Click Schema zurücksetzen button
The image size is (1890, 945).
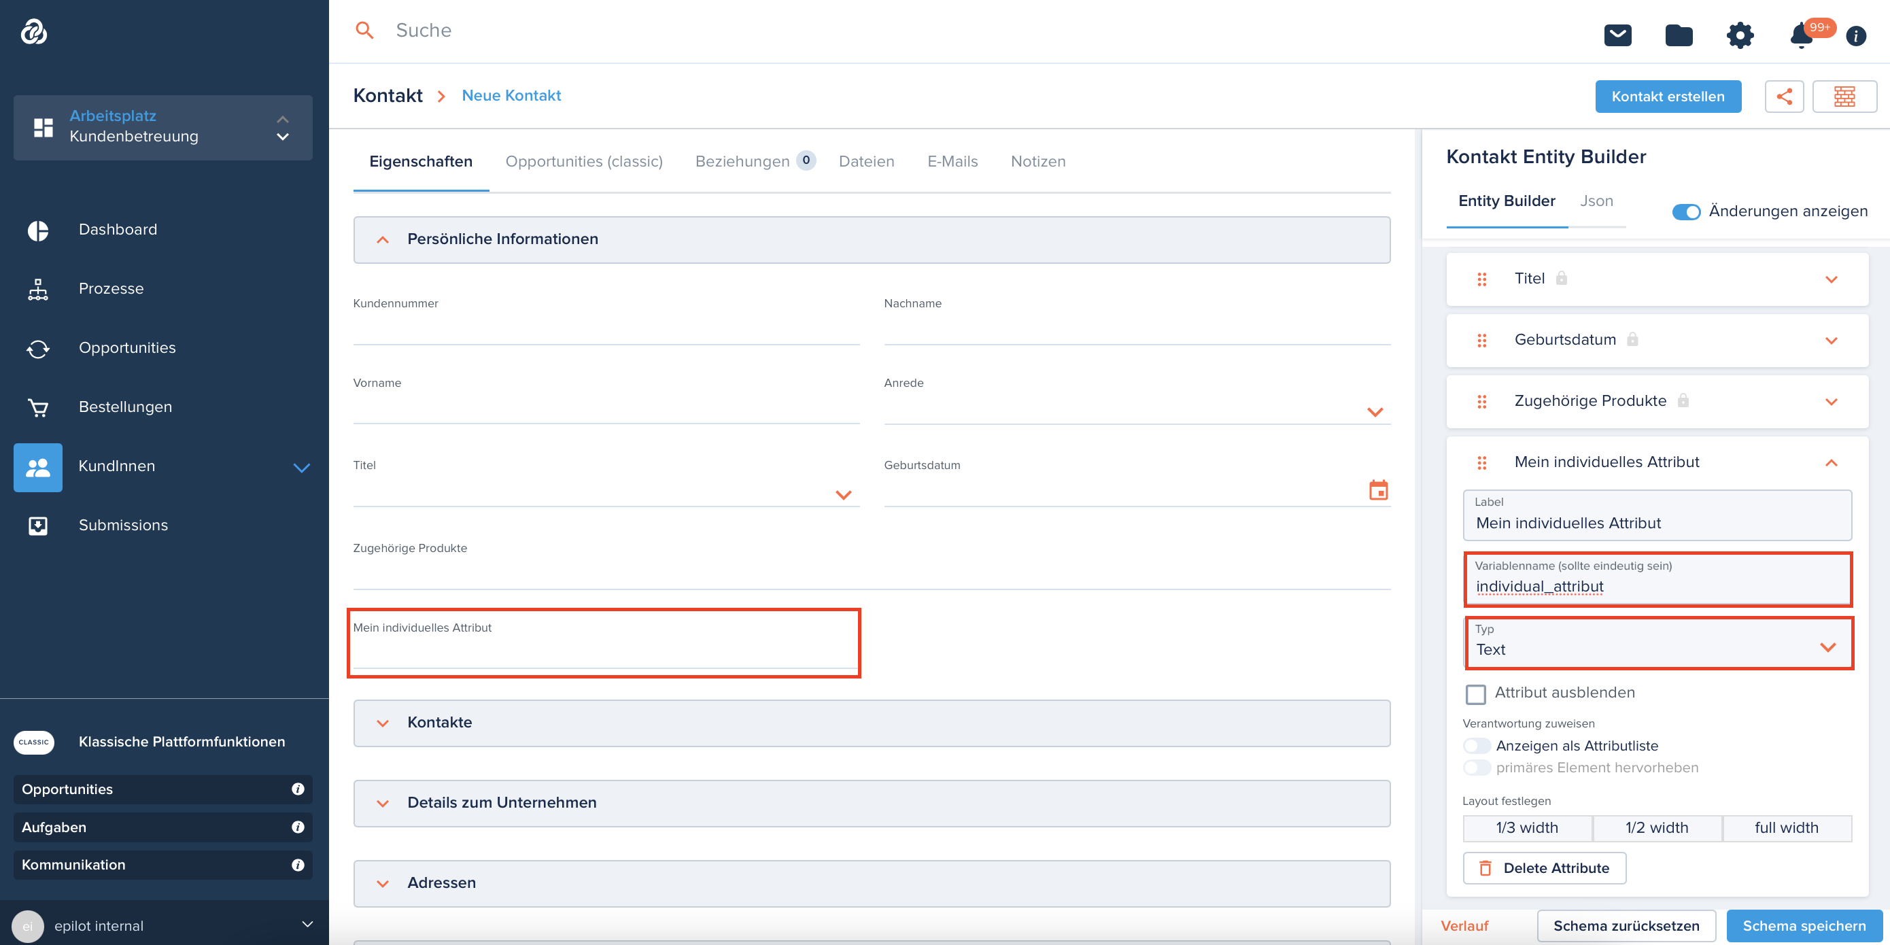[x=1626, y=925]
